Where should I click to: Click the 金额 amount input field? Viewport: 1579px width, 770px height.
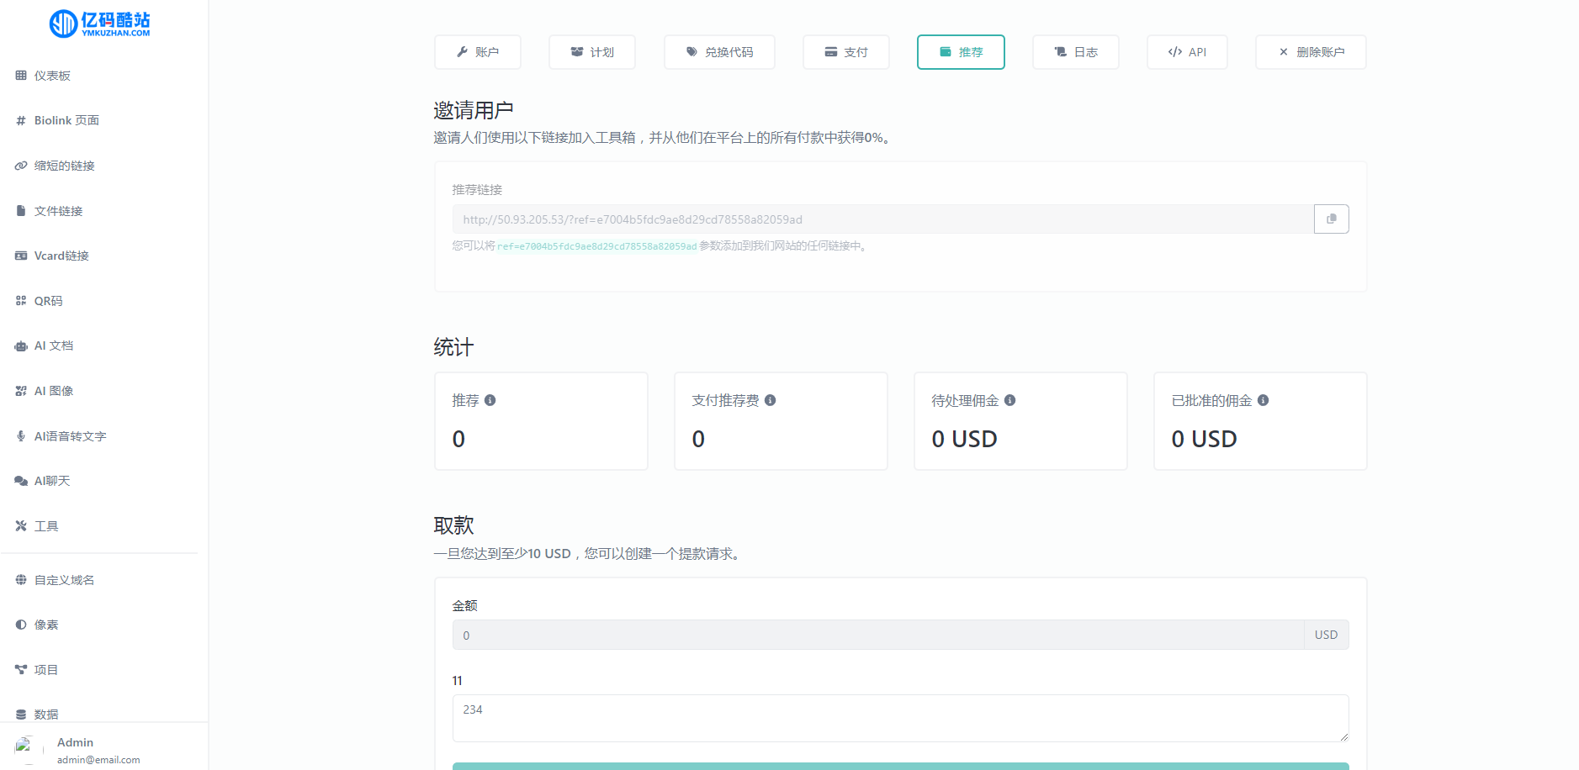pyautogui.click(x=877, y=636)
